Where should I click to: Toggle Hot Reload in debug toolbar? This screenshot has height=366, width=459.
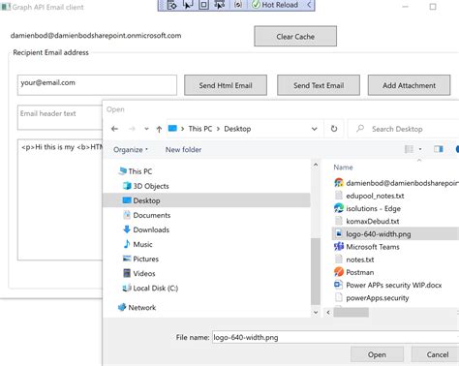[275, 5]
